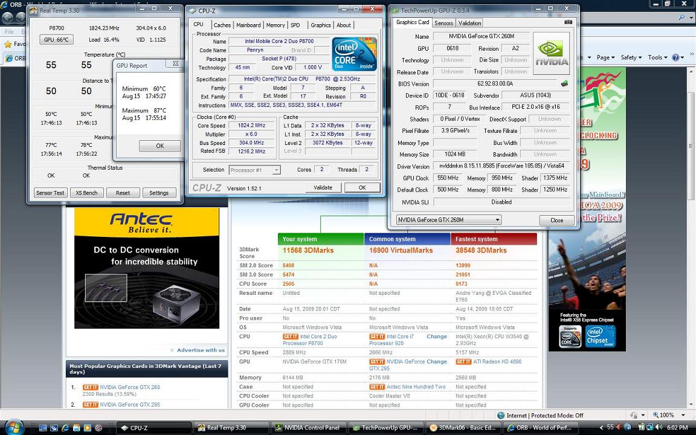Click Validate in CPU-Z
Viewport: 696px width, 435px height.
[323, 187]
